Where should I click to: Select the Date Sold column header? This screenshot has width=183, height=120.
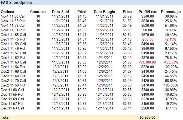60,12
